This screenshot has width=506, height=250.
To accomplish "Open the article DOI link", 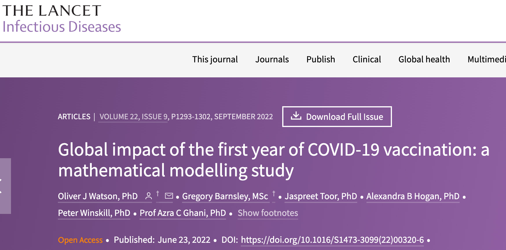I will [x=332, y=240].
